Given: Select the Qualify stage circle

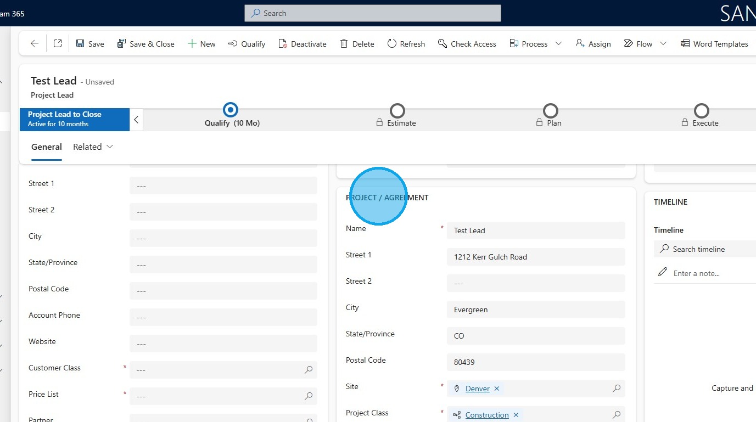Looking at the screenshot, I should tap(231, 110).
